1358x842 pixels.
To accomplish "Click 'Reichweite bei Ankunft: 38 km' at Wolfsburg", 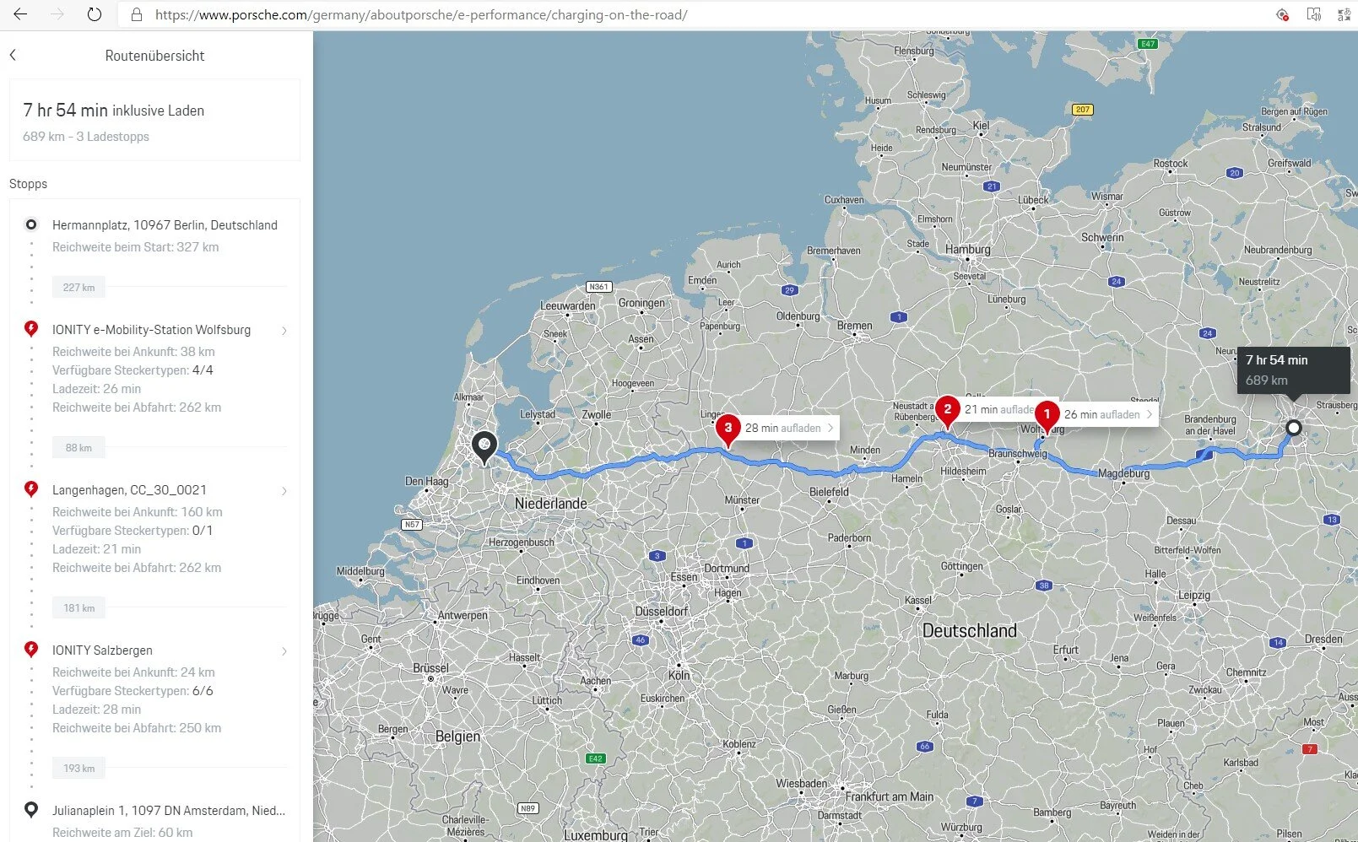I will coord(133,352).
